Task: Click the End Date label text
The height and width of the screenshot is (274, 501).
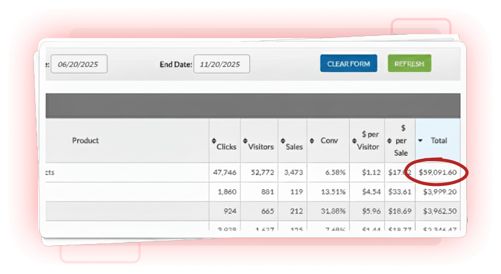Action: coord(176,65)
